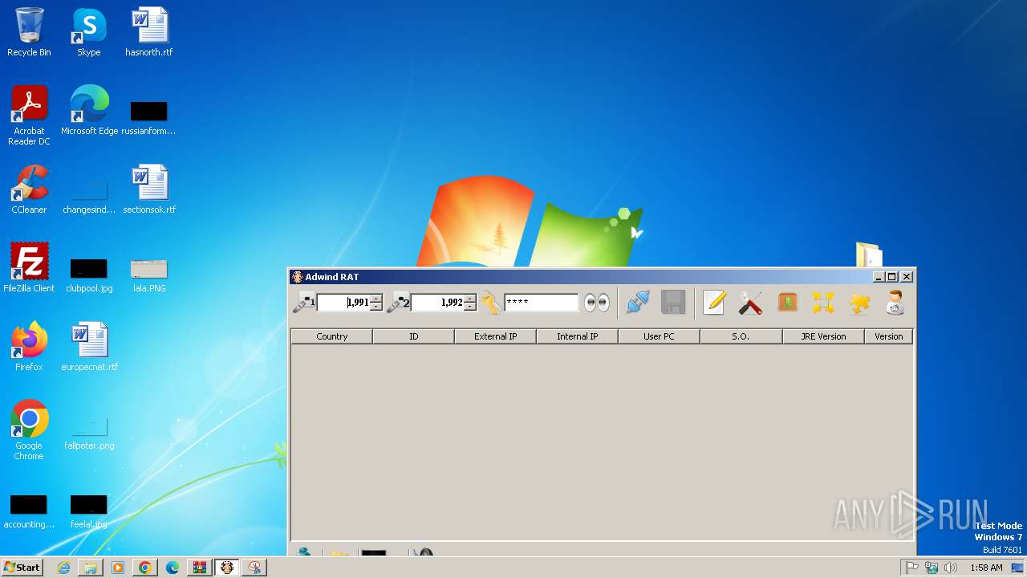Click the floppy disk save icon
The height and width of the screenshot is (578, 1027).
coord(673,303)
